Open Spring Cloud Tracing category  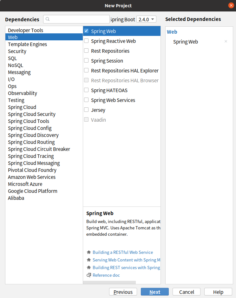point(44,156)
